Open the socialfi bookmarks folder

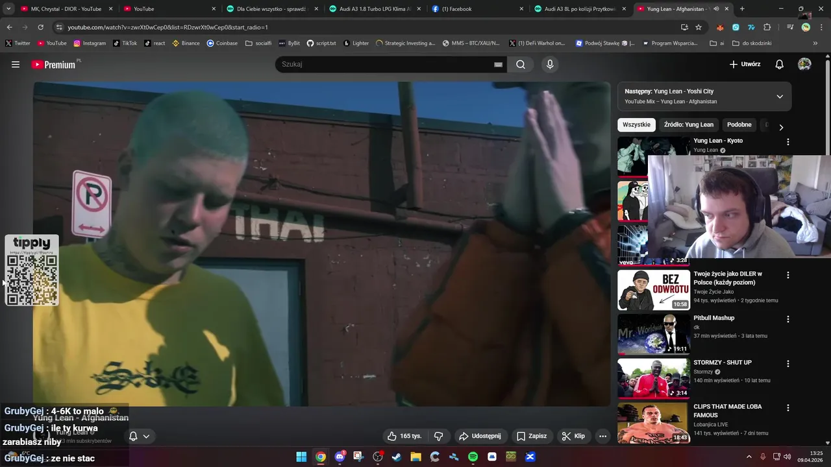tap(258, 43)
